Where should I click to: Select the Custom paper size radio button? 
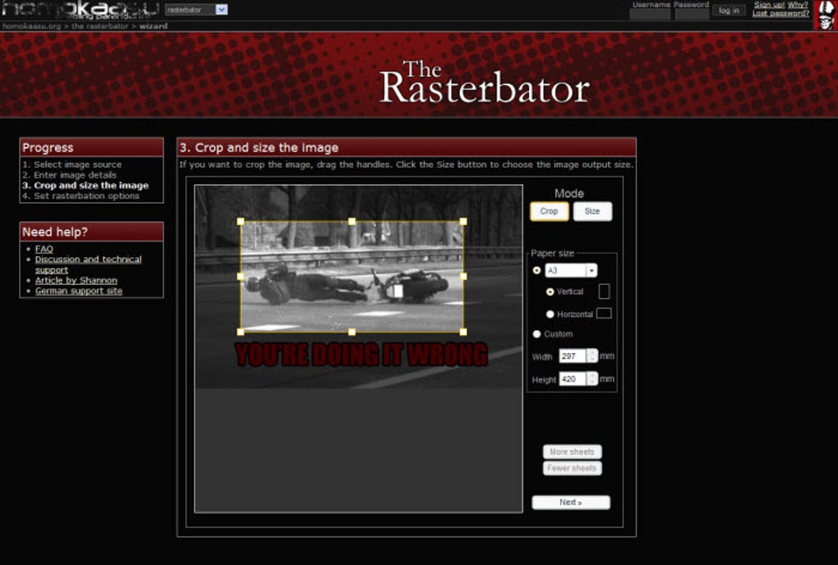(x=536, y=333)
